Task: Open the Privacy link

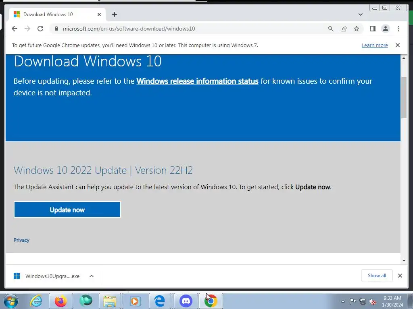Action: 21,240
